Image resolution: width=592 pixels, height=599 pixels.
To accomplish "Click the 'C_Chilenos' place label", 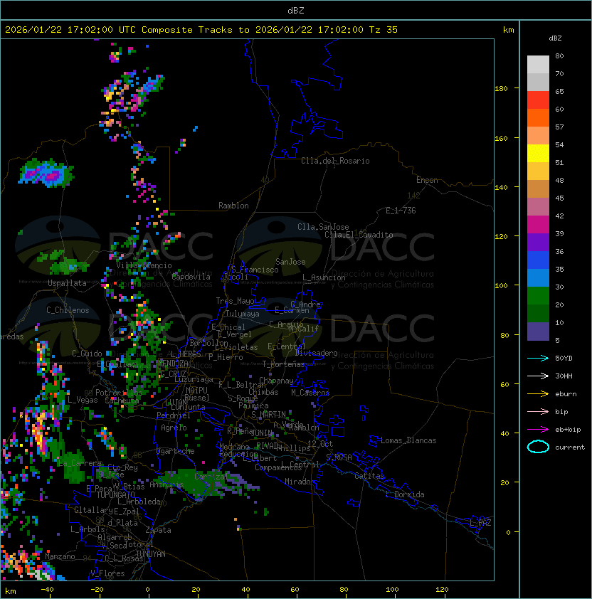I will [68, 310].
